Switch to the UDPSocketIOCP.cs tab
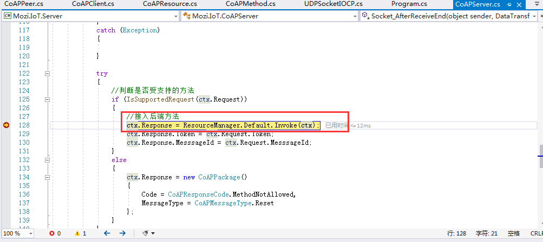The image size is (543, 242). click(333, 4)
